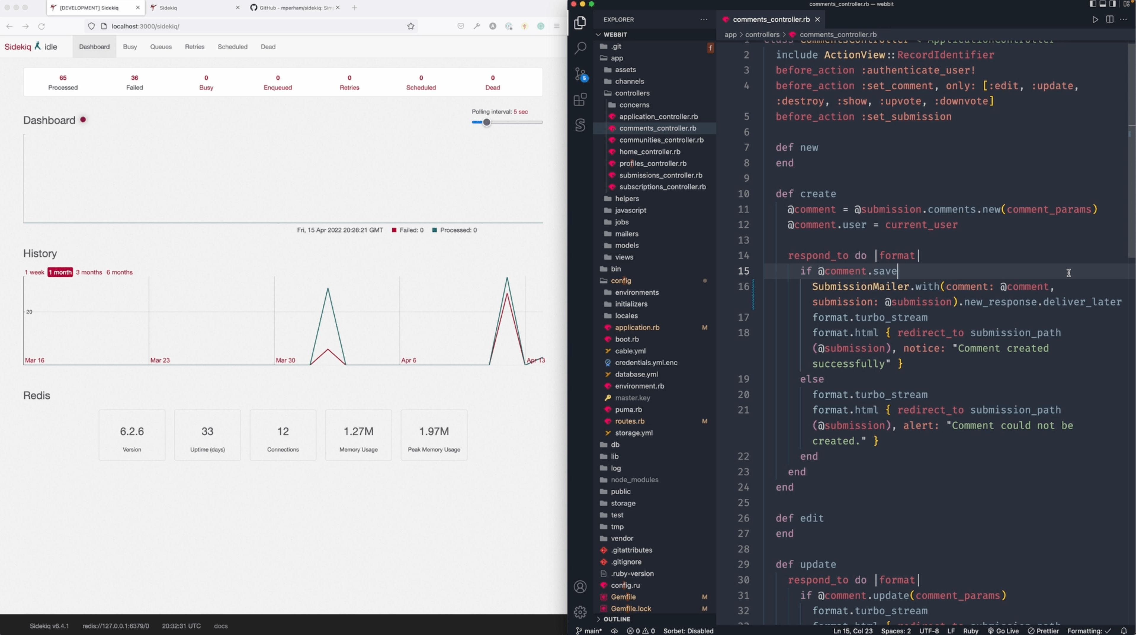Reload the browser page

[x=41, y=26]
